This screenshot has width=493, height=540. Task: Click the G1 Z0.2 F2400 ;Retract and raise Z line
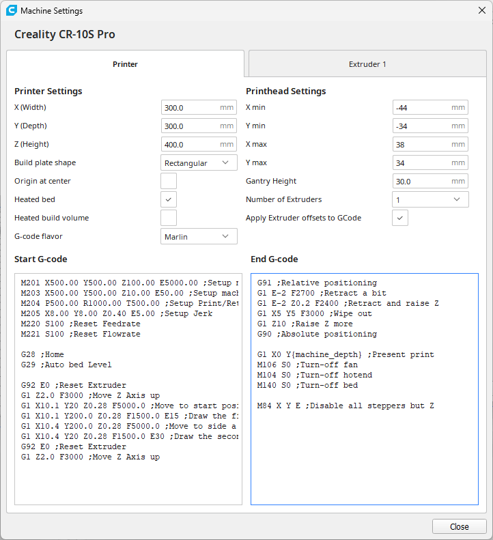coord(348,303)
